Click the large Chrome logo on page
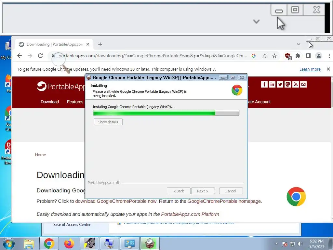Viewport: 333px width, 250px height. click(x=296, y=197)
